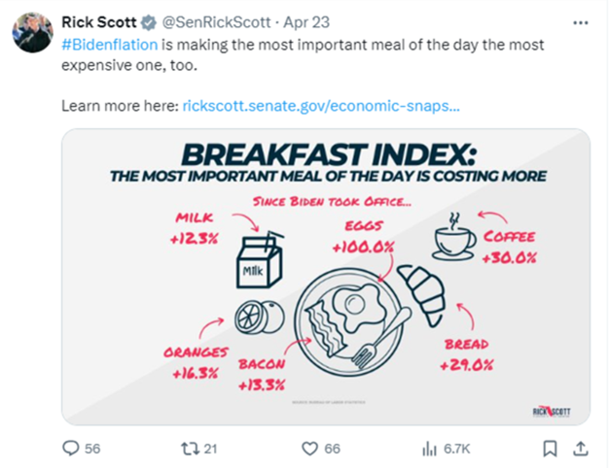This screenshot has width=609, height=468.
Task: Follow the rickscott.senate.gov economic snapshot link
Action: (x=321, y=106)
